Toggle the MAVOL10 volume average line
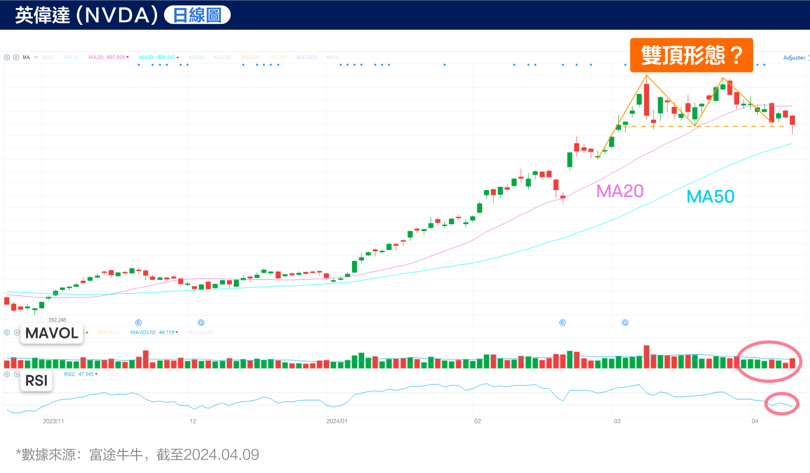The width and height of the screenshot is (810, 473). pos(143,332)
